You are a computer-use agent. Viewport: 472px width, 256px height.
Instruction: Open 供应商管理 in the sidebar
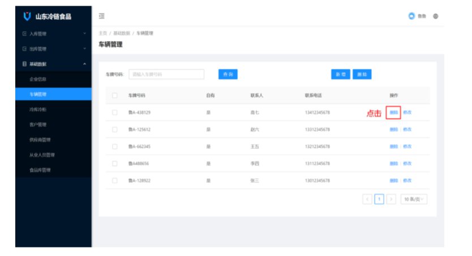tap(40, 140)
